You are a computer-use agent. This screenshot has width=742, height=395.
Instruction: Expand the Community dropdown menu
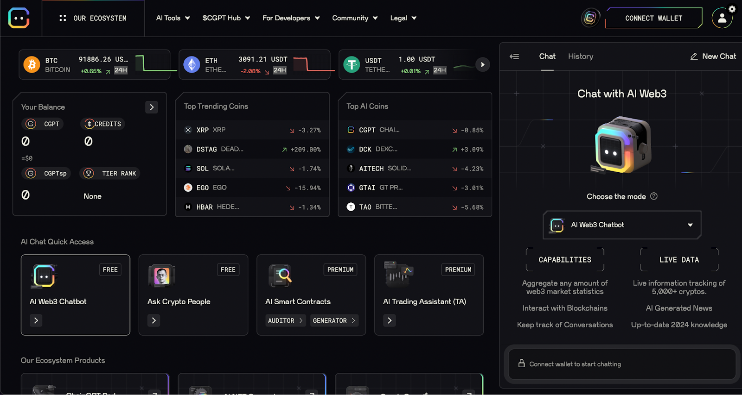coord(355,18)
